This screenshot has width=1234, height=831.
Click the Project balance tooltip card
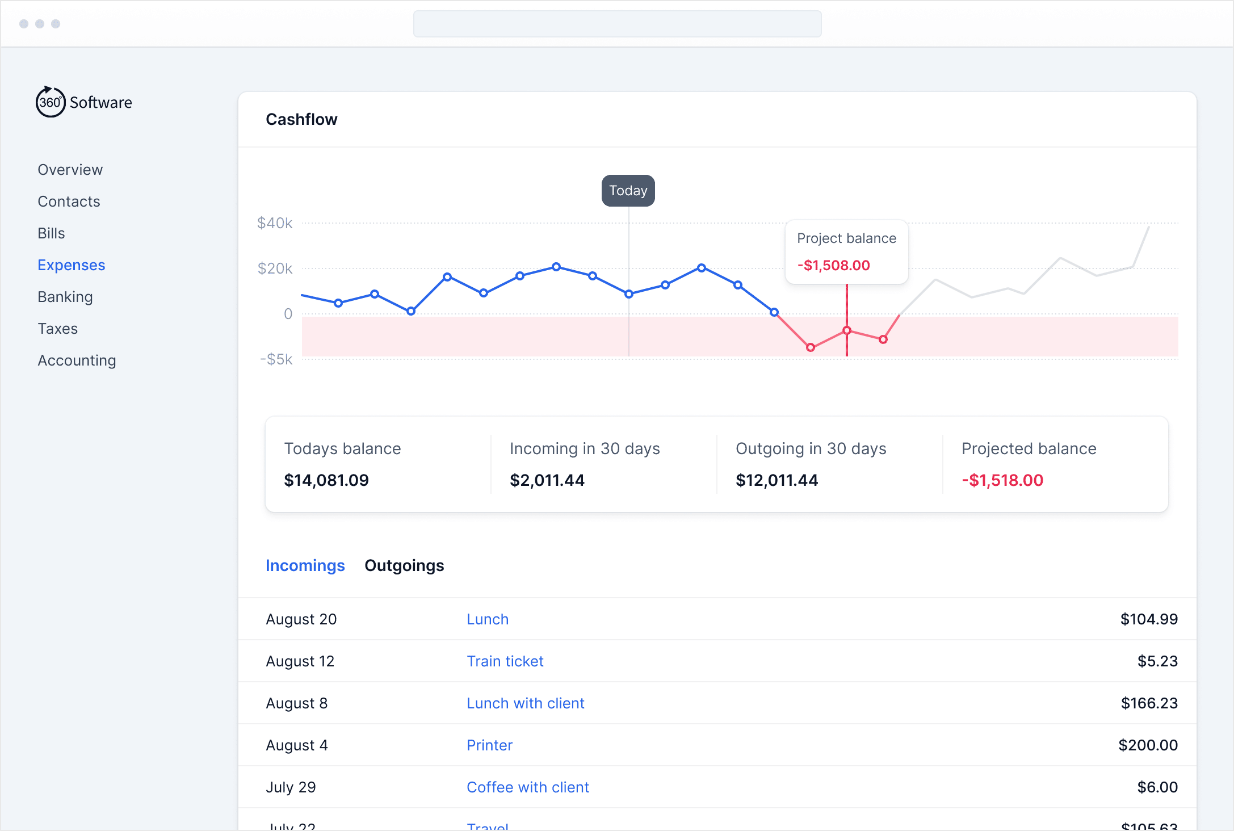[x=846, y=251]
